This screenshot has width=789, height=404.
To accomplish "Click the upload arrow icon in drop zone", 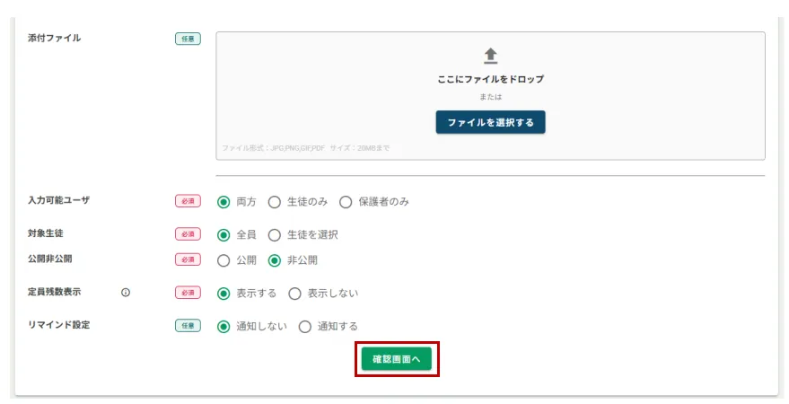I will pos(490,56).
